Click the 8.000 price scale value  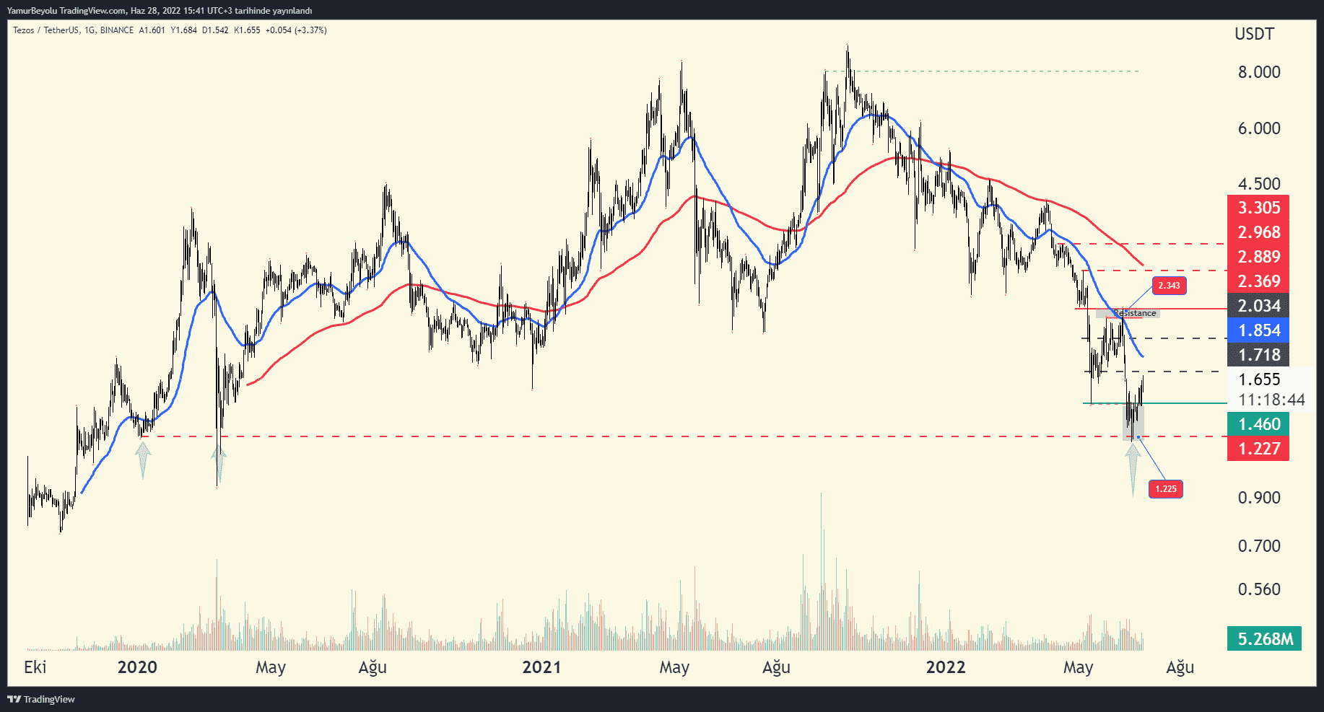point(1258,72)
